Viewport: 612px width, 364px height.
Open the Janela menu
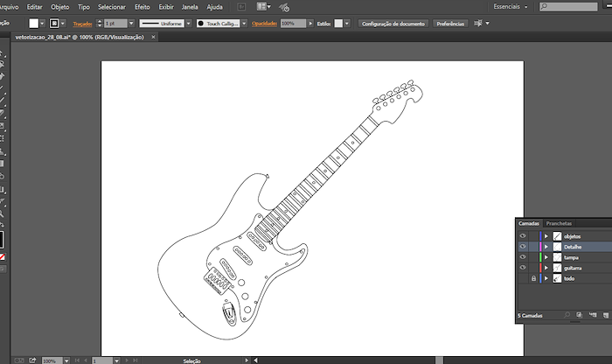[x=190, y=7]
